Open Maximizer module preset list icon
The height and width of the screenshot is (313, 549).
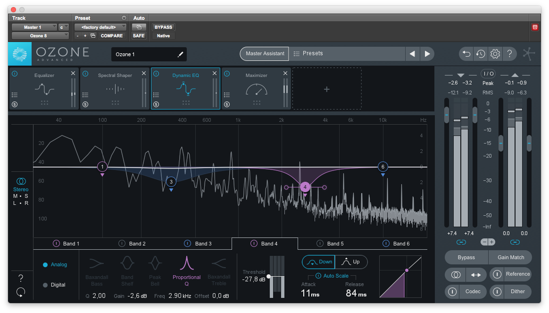click(227, 94)
